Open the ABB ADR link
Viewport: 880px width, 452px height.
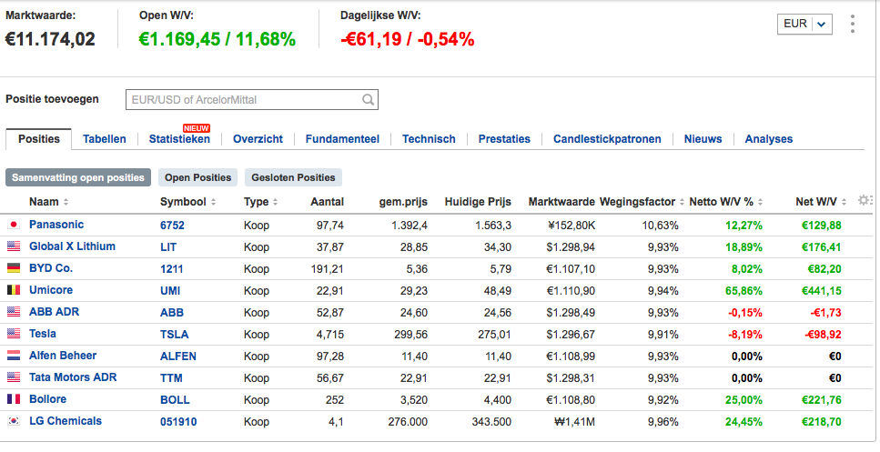(x=54, y=312)
